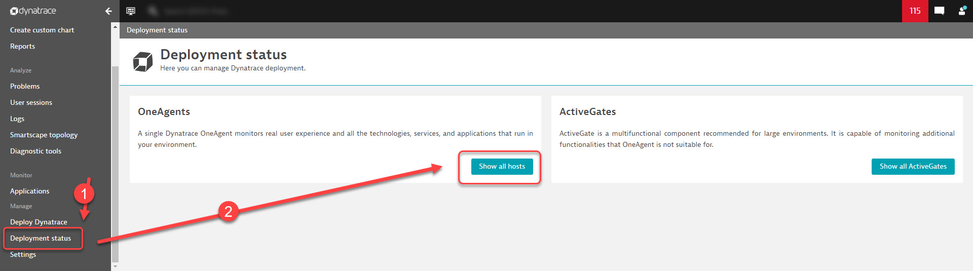Show all hosts for OneAgents
The image size is (973, 271).
pos(502,167)
